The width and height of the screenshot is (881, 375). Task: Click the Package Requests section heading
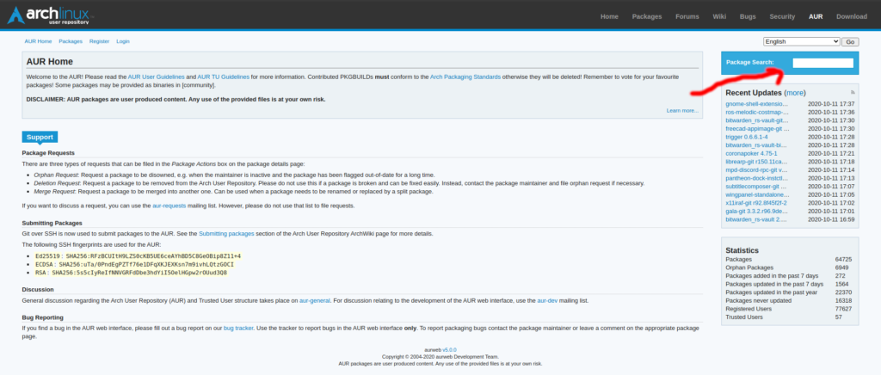pyautogui.click(x=48, y=153)
